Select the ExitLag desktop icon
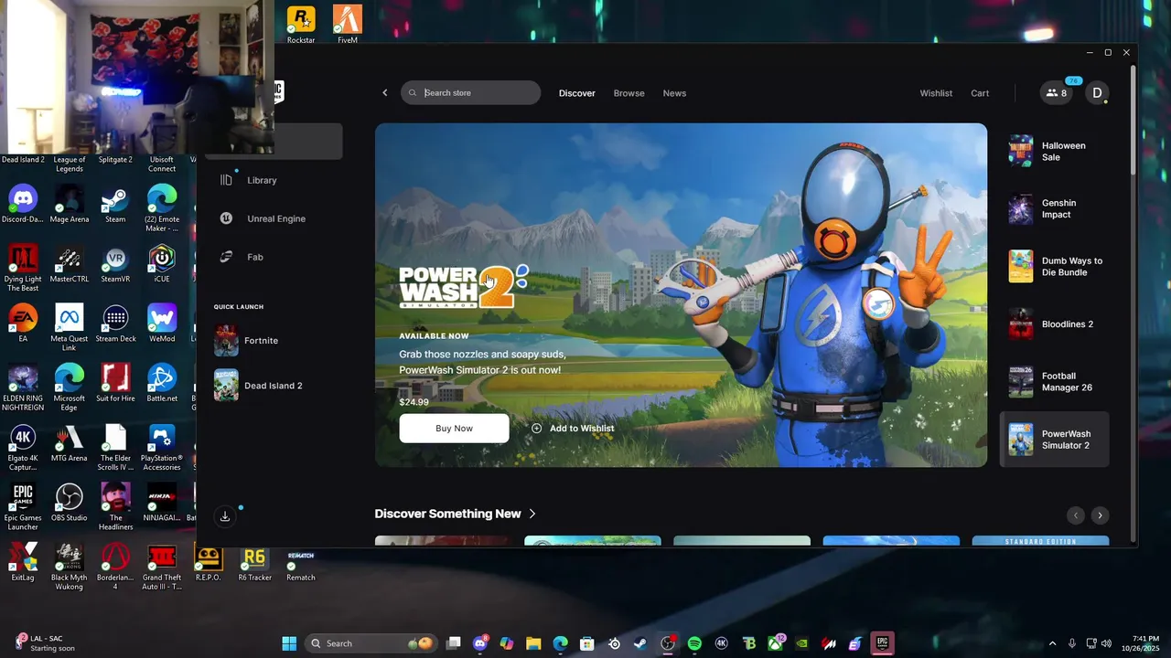 (23, 563)
